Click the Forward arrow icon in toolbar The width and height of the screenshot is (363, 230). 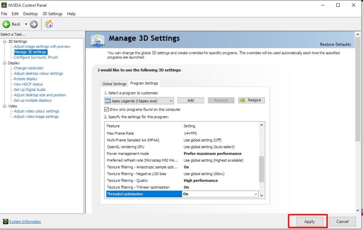coord(34,24)
